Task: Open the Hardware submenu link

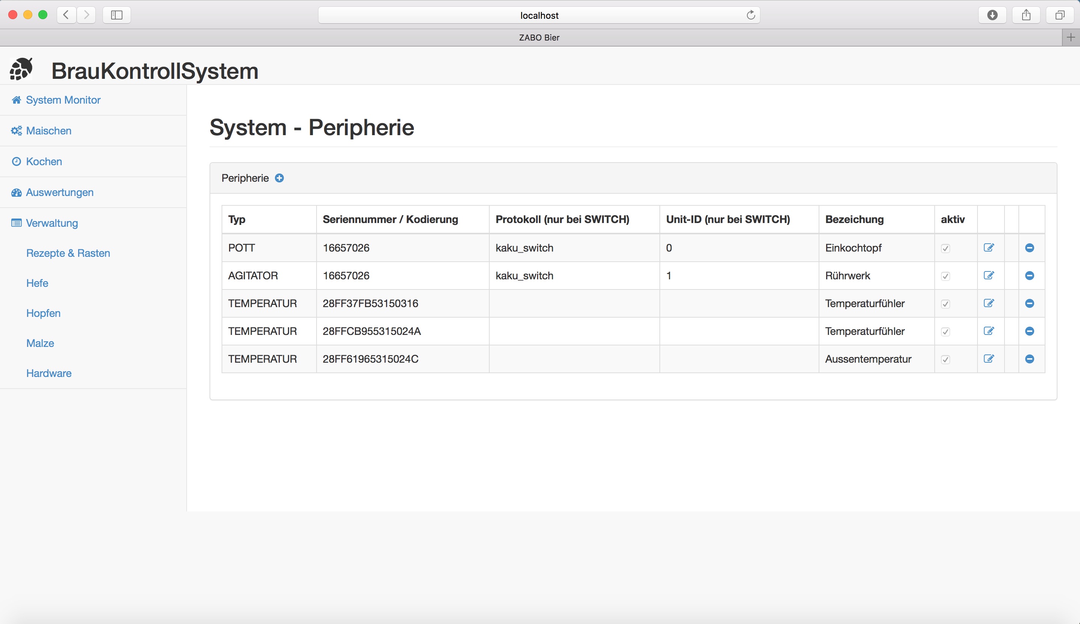Action: pyautogui.click(x=49, y=373)
